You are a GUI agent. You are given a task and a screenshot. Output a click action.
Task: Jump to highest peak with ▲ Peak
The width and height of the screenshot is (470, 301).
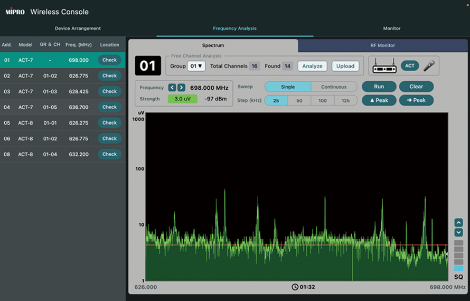[379, 100]
